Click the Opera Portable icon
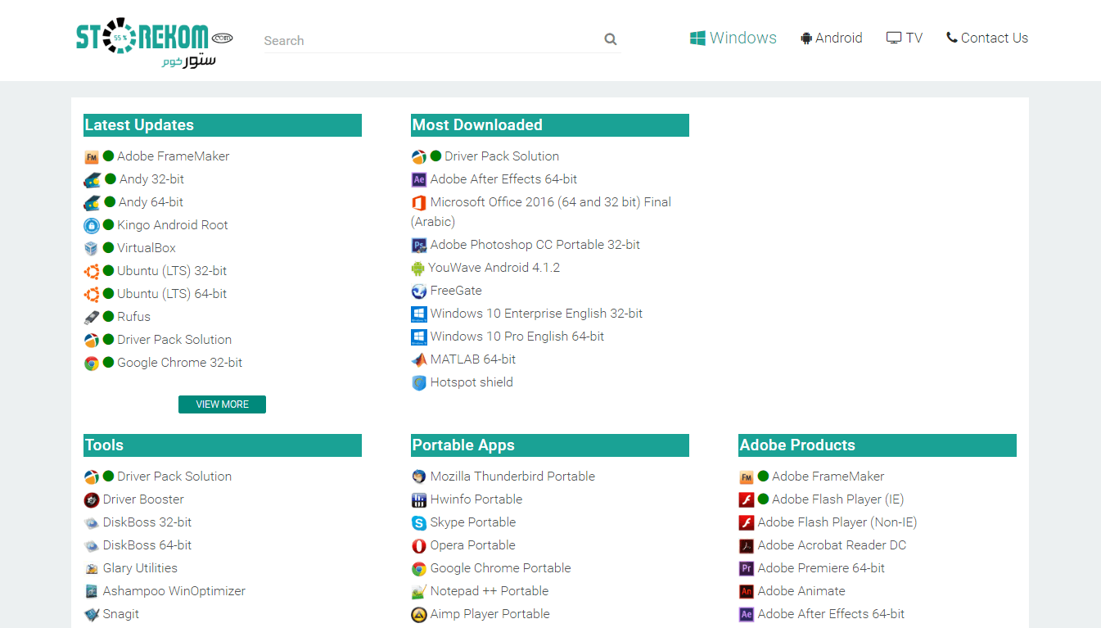This screenshot has height=628, width=1101. click(418, 546)
